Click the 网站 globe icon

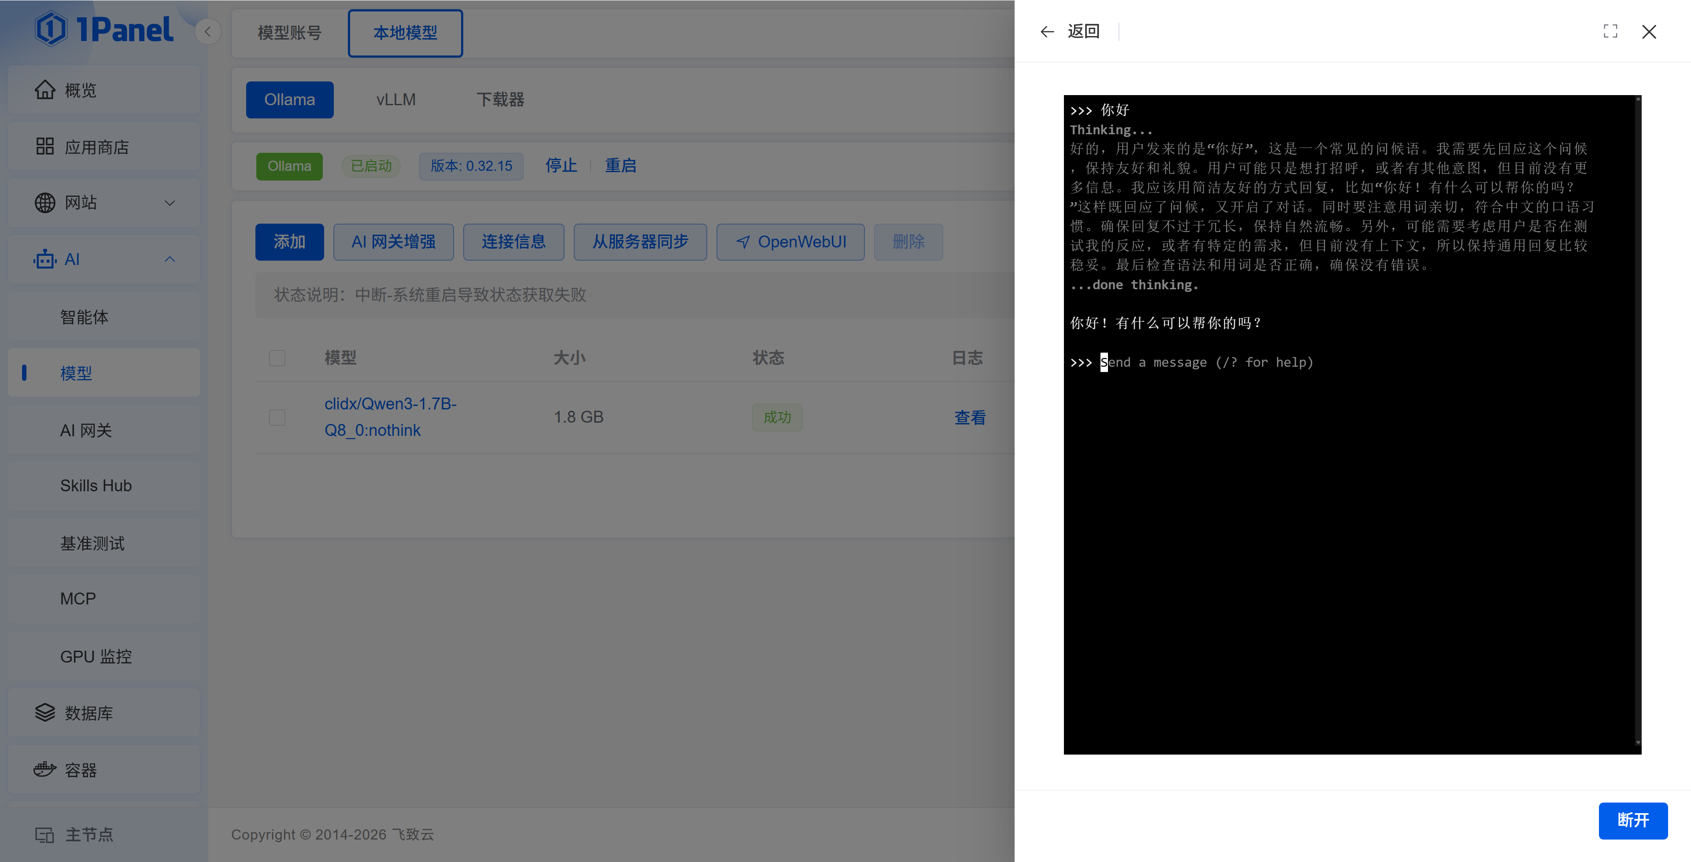coord(44,203)
